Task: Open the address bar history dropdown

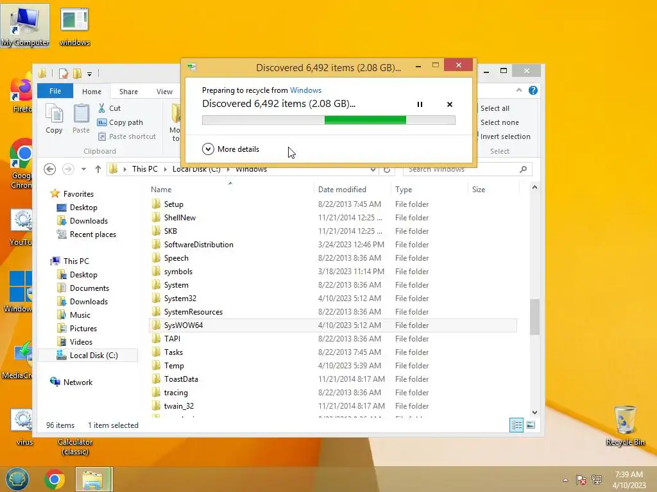Action: 373,169
